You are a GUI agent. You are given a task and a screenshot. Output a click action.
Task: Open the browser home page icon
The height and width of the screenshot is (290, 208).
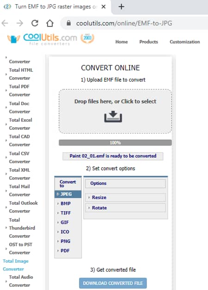click(x=50, y=23)
